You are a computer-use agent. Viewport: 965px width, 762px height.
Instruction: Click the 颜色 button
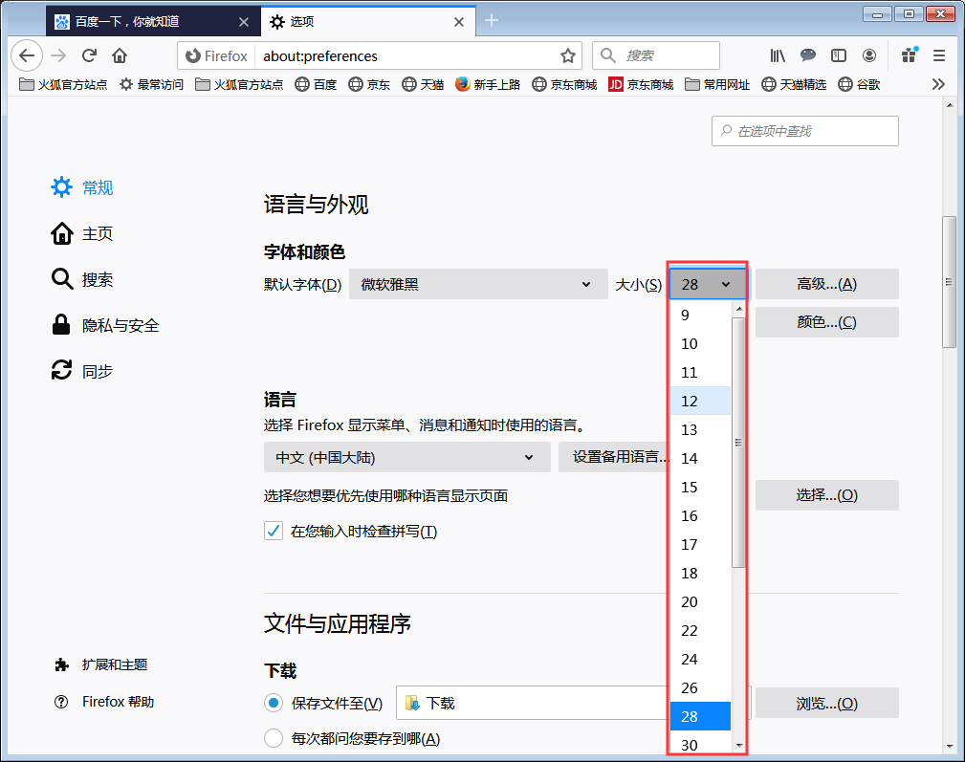(826, 321)
